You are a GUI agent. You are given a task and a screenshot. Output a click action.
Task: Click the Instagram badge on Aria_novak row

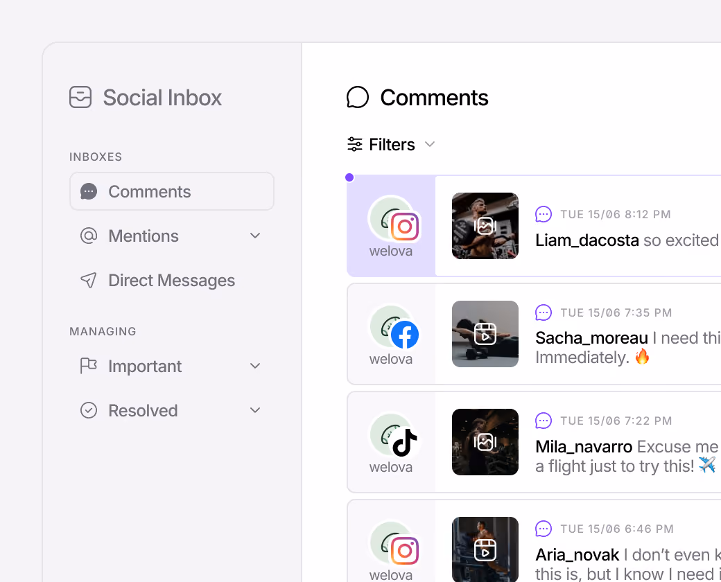coord(405,551)
